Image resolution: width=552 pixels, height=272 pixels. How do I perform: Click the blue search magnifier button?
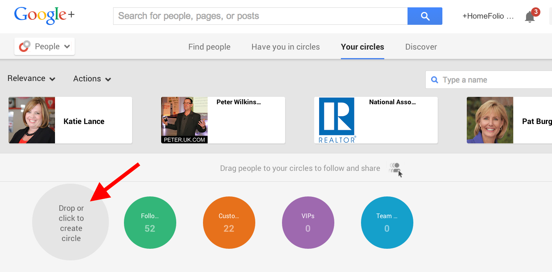point(425,16)
